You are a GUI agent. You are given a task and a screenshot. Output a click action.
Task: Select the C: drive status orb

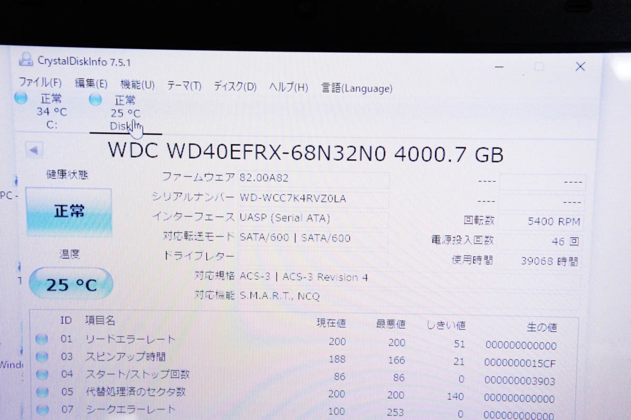coord(21,98)
